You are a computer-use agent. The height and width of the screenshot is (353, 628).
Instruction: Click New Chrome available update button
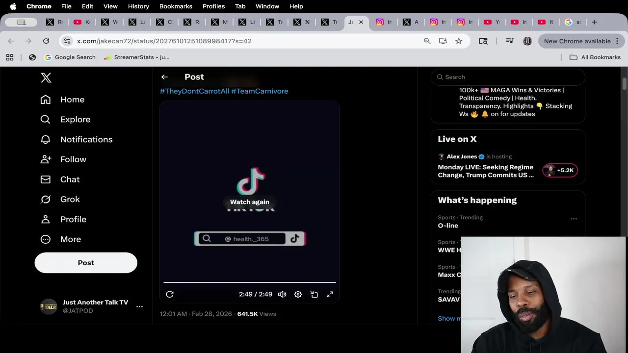581,41
